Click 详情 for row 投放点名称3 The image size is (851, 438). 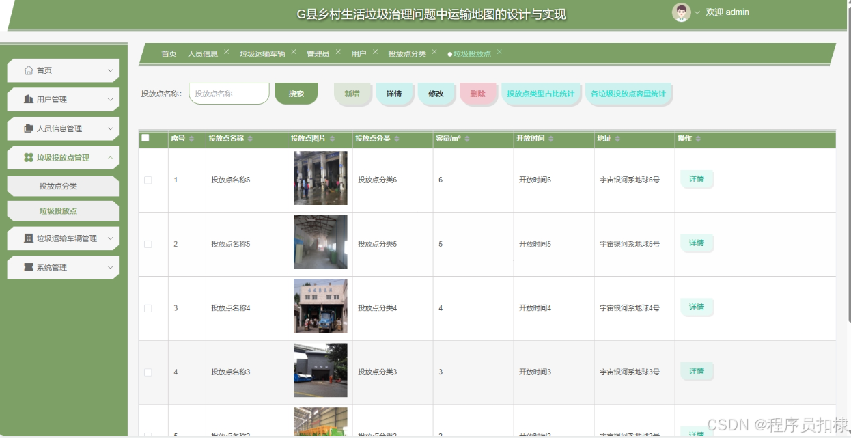697,371
